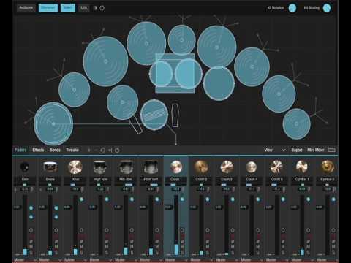Click the Kit Rotation knob
351x263 pixels.
click(292, 8)
